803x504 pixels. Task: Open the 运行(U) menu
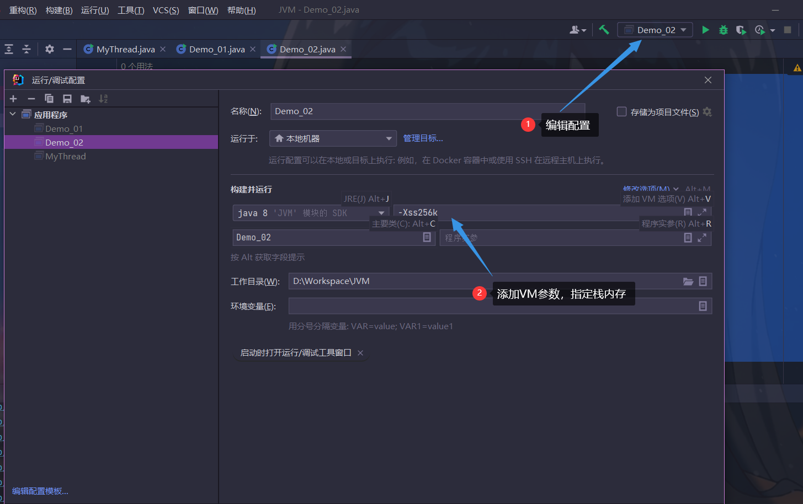point(95,10)
